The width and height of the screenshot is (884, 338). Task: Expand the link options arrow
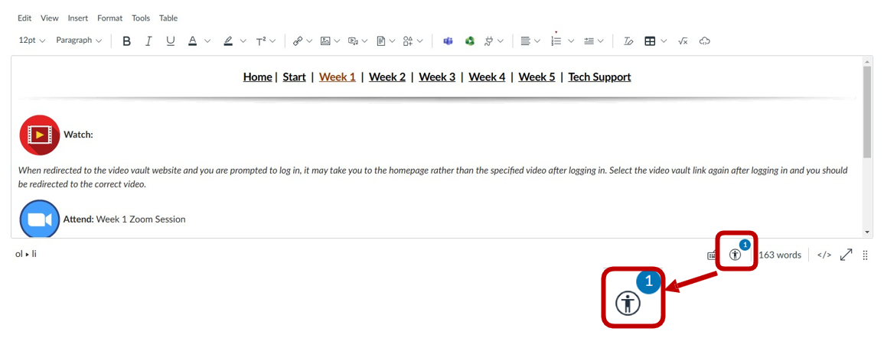(x=310, y=41)
